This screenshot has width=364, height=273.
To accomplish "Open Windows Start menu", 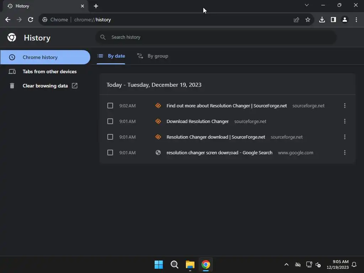I will click(159, 264).
